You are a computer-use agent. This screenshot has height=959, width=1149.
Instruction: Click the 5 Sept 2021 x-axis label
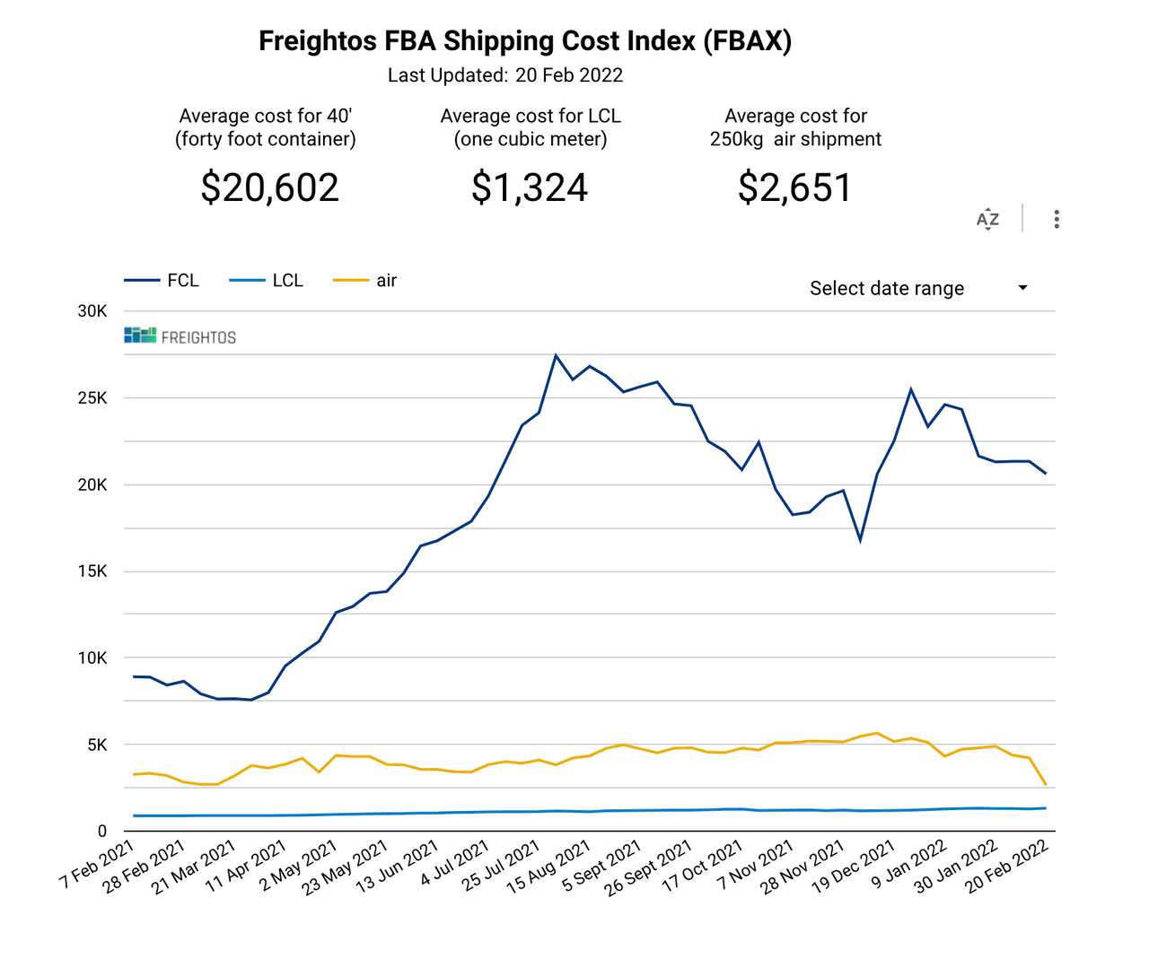[601, 865]
